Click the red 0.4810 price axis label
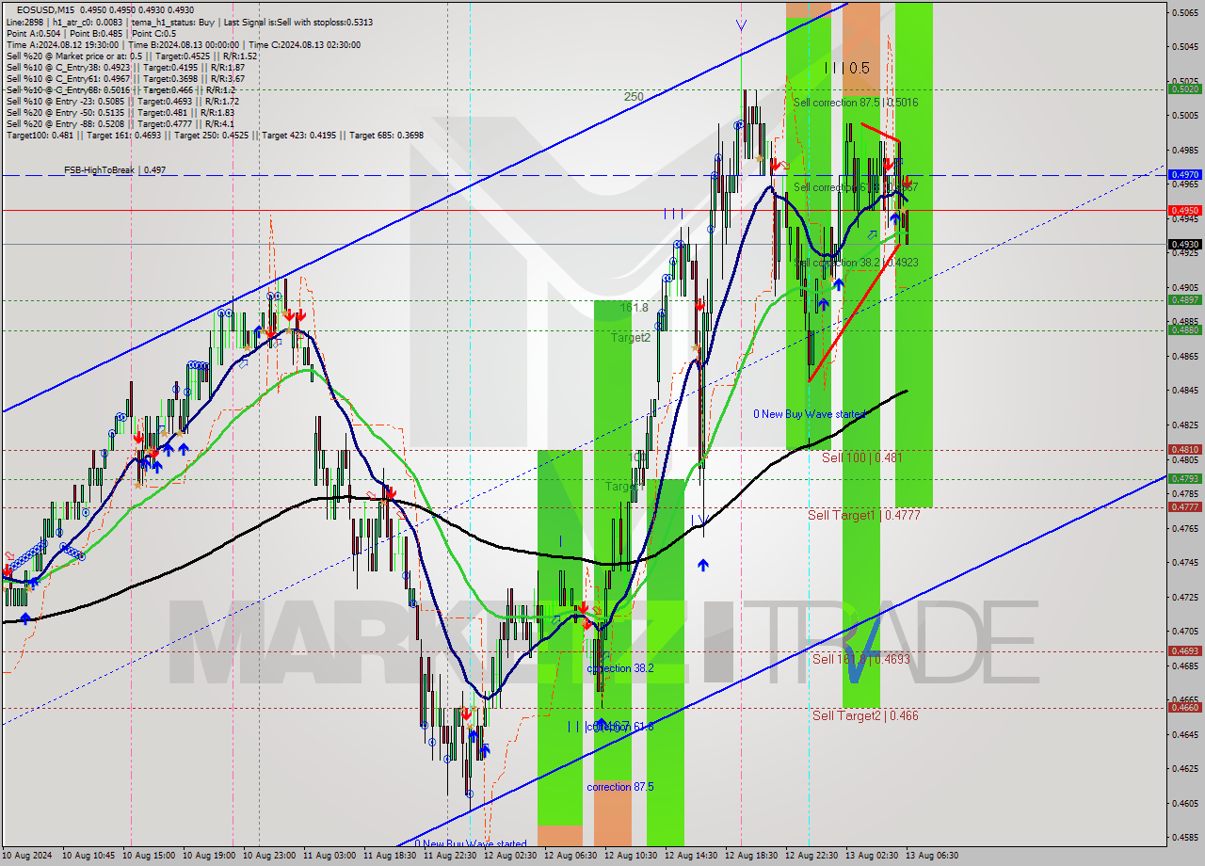1205x866 pixels. click(1183, 450)
